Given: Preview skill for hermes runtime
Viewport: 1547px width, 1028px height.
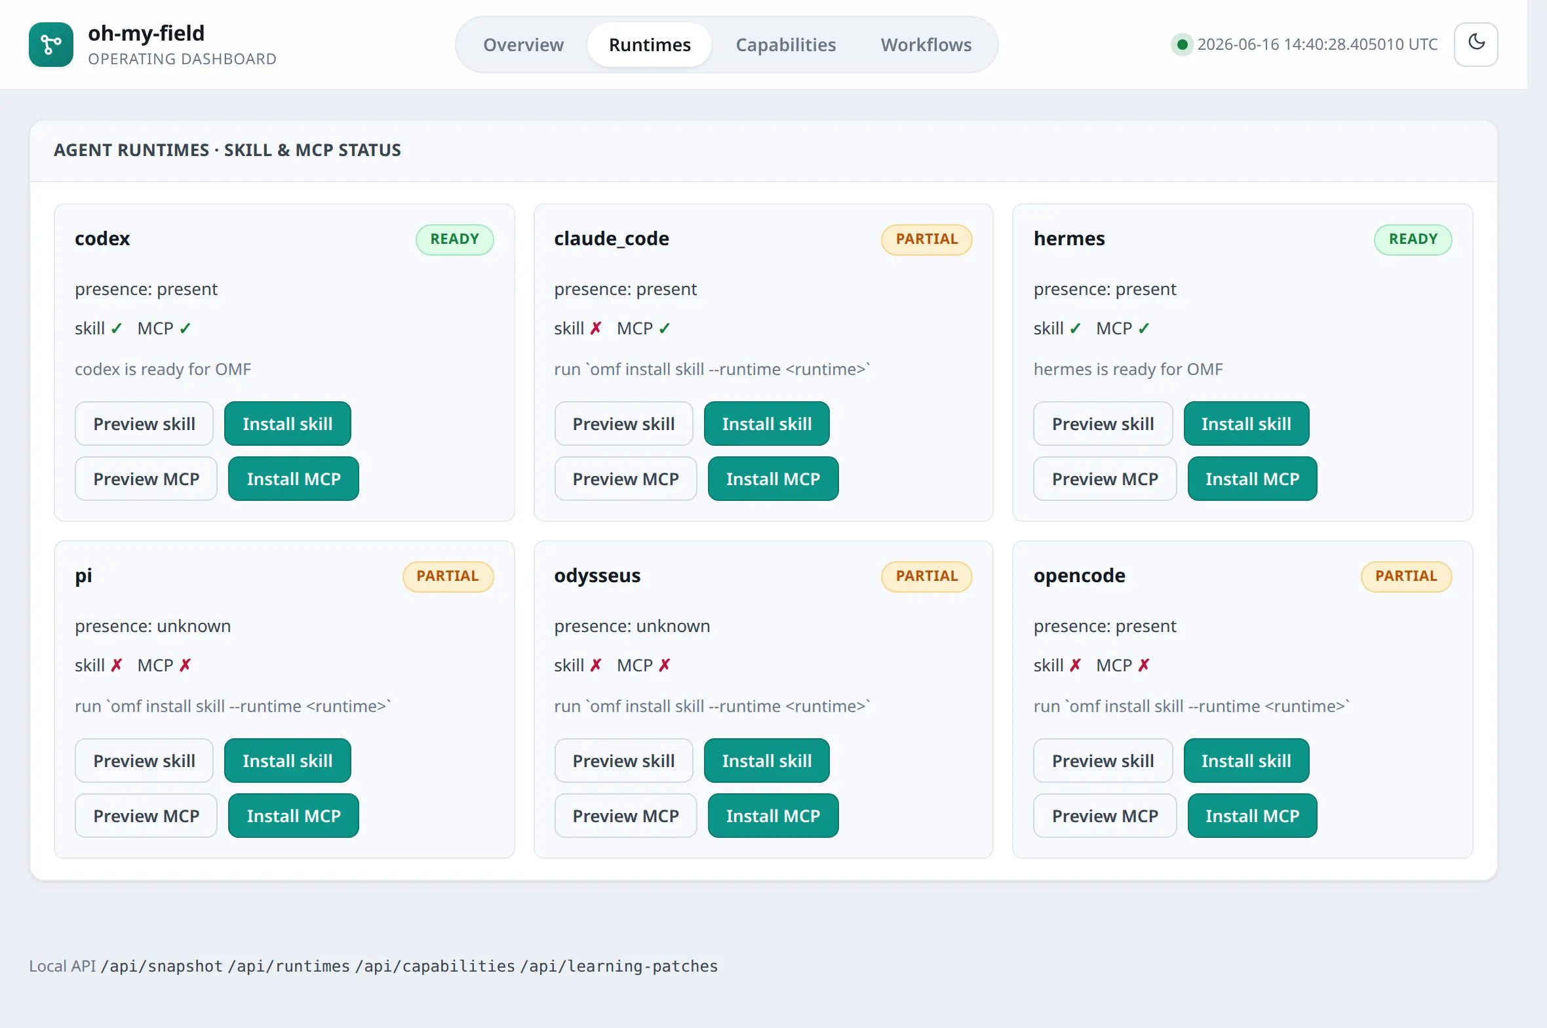Looking at the screenshot, I should pos(1103,424).
